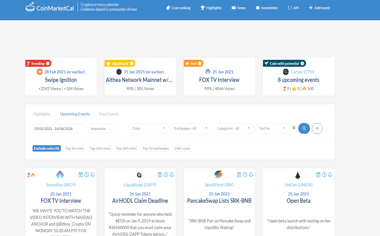Open the Exchanges - All dropdown

point(191,128)
